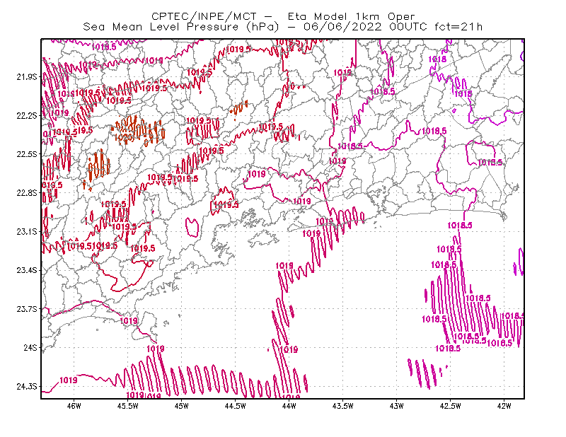Screen dimensions: 566x437
Task: Click the 23.7S latitude axis label
Action: [x=27, y=309]
